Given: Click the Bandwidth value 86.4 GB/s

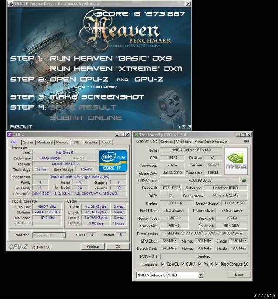Looking at the screenshot, I should [x=232, y=226].
